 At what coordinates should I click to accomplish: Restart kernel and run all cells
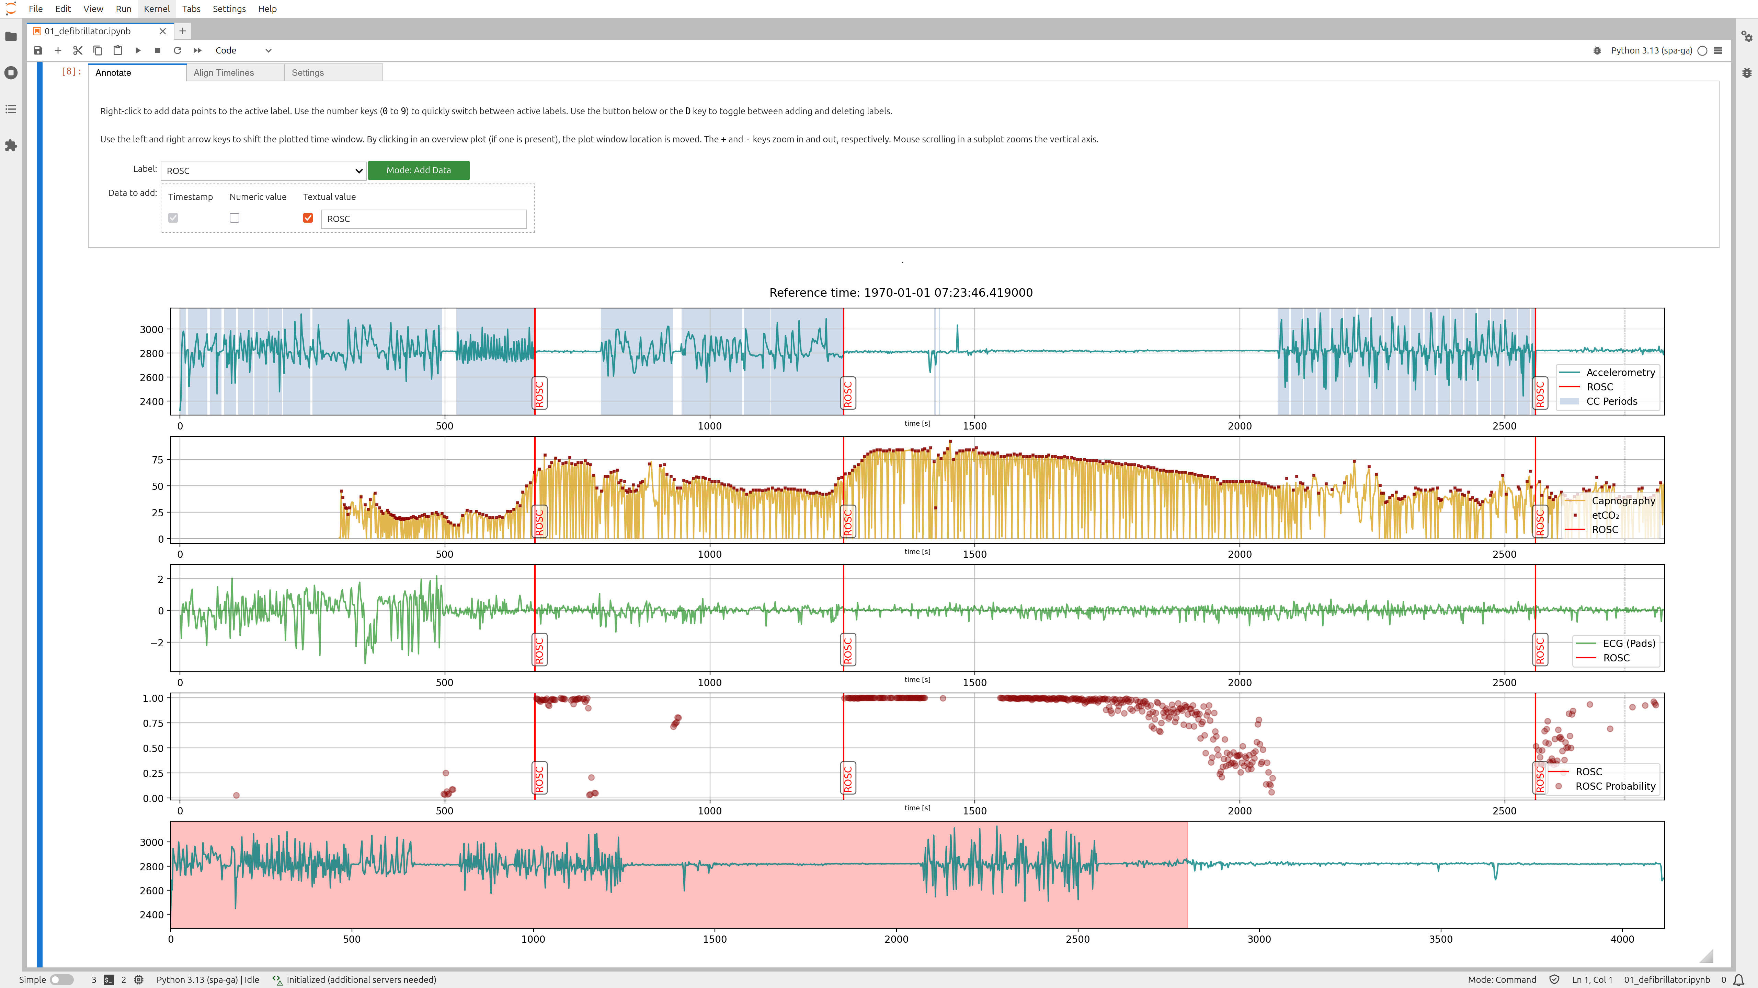(197, 50)
